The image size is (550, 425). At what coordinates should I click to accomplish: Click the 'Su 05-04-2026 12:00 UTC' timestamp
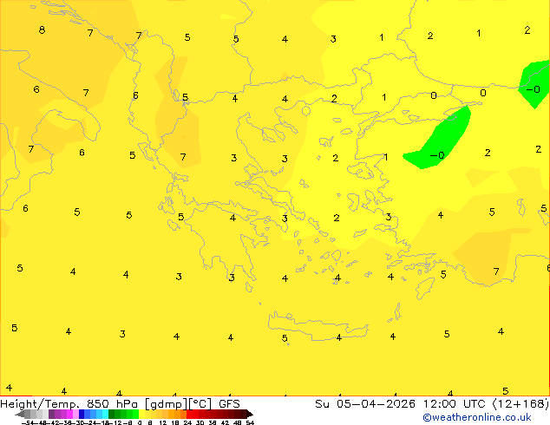pyautogui.click(x=402, y=404)
